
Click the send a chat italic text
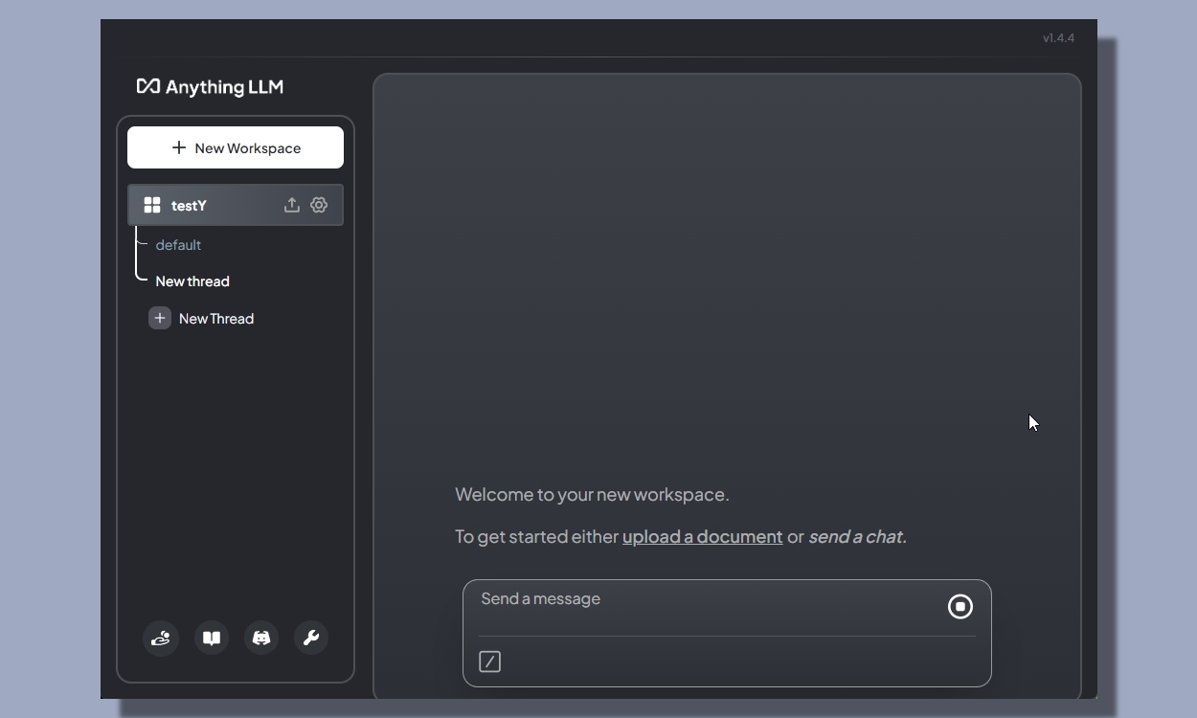coord(857,536)
